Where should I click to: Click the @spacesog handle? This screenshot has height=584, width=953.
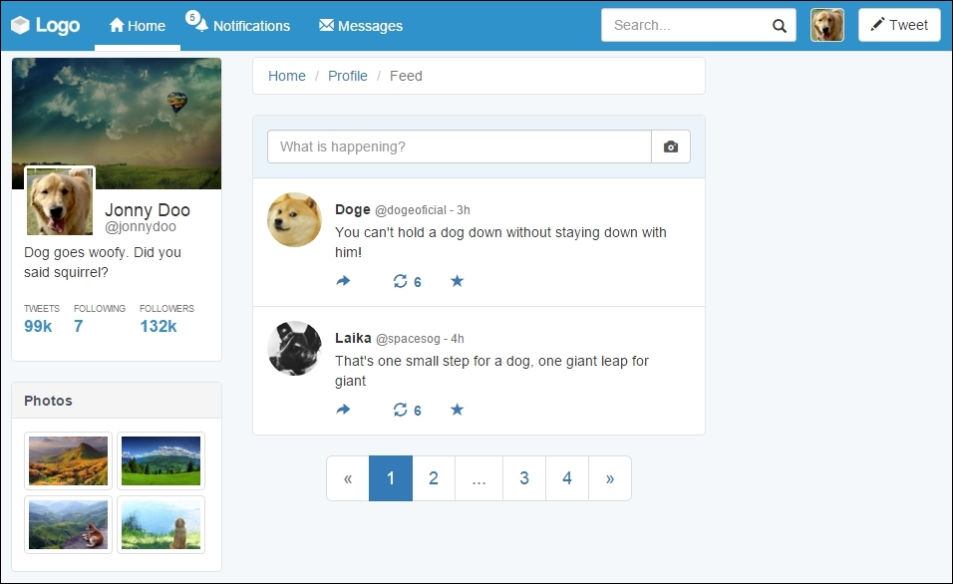(x=408, y=339)
